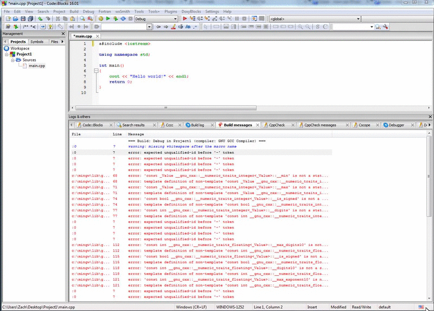Open the DoxyBlocks menu

[192, 11]
